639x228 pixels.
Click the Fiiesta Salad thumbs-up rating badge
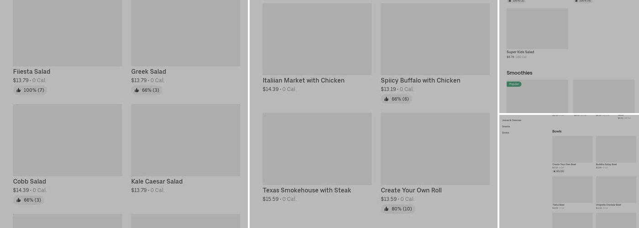click(30, 90)
